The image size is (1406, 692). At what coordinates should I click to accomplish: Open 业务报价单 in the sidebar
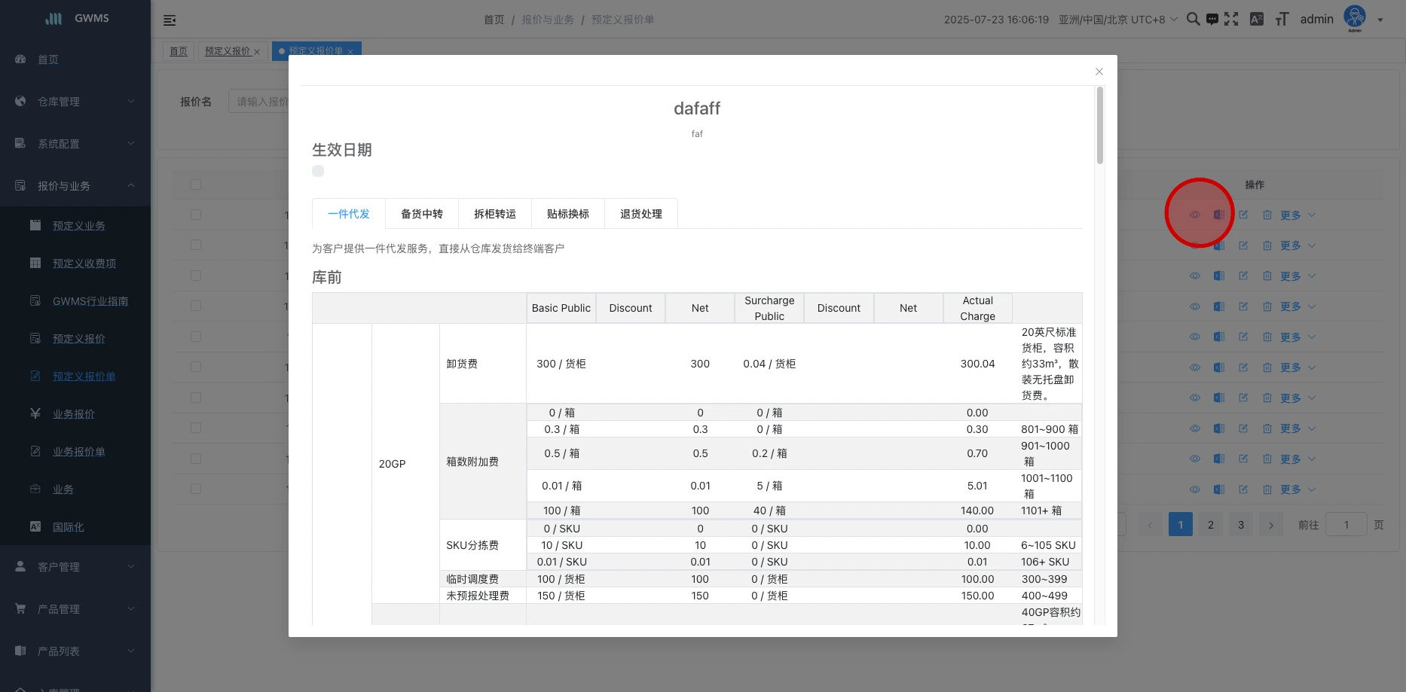tap(78, 452)
